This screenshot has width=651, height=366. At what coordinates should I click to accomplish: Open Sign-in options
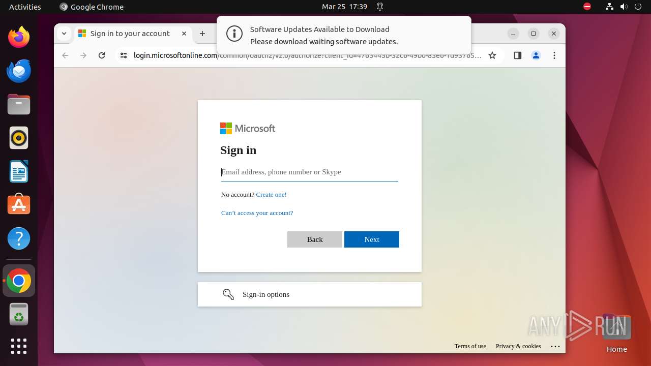(x=309, y=294)
